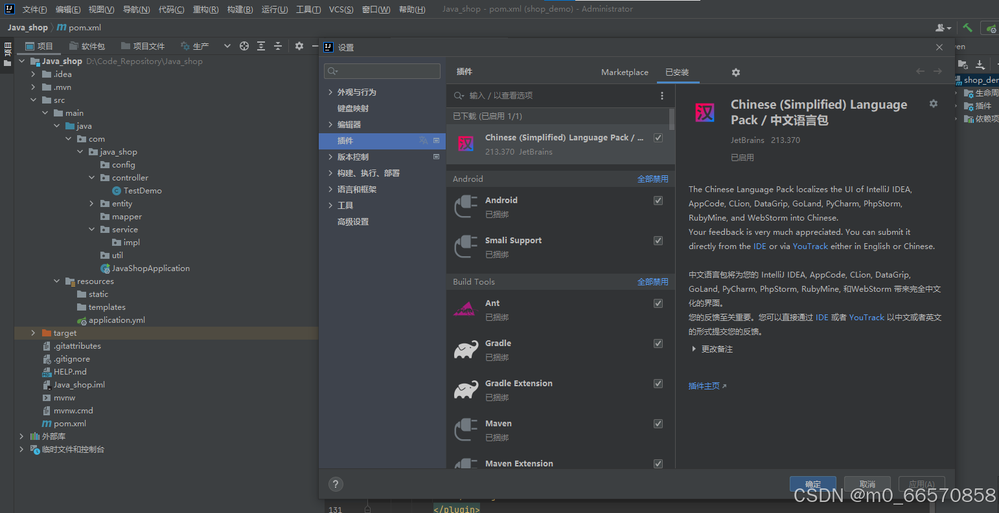Select 键盘映射 in the settings list

353,109
